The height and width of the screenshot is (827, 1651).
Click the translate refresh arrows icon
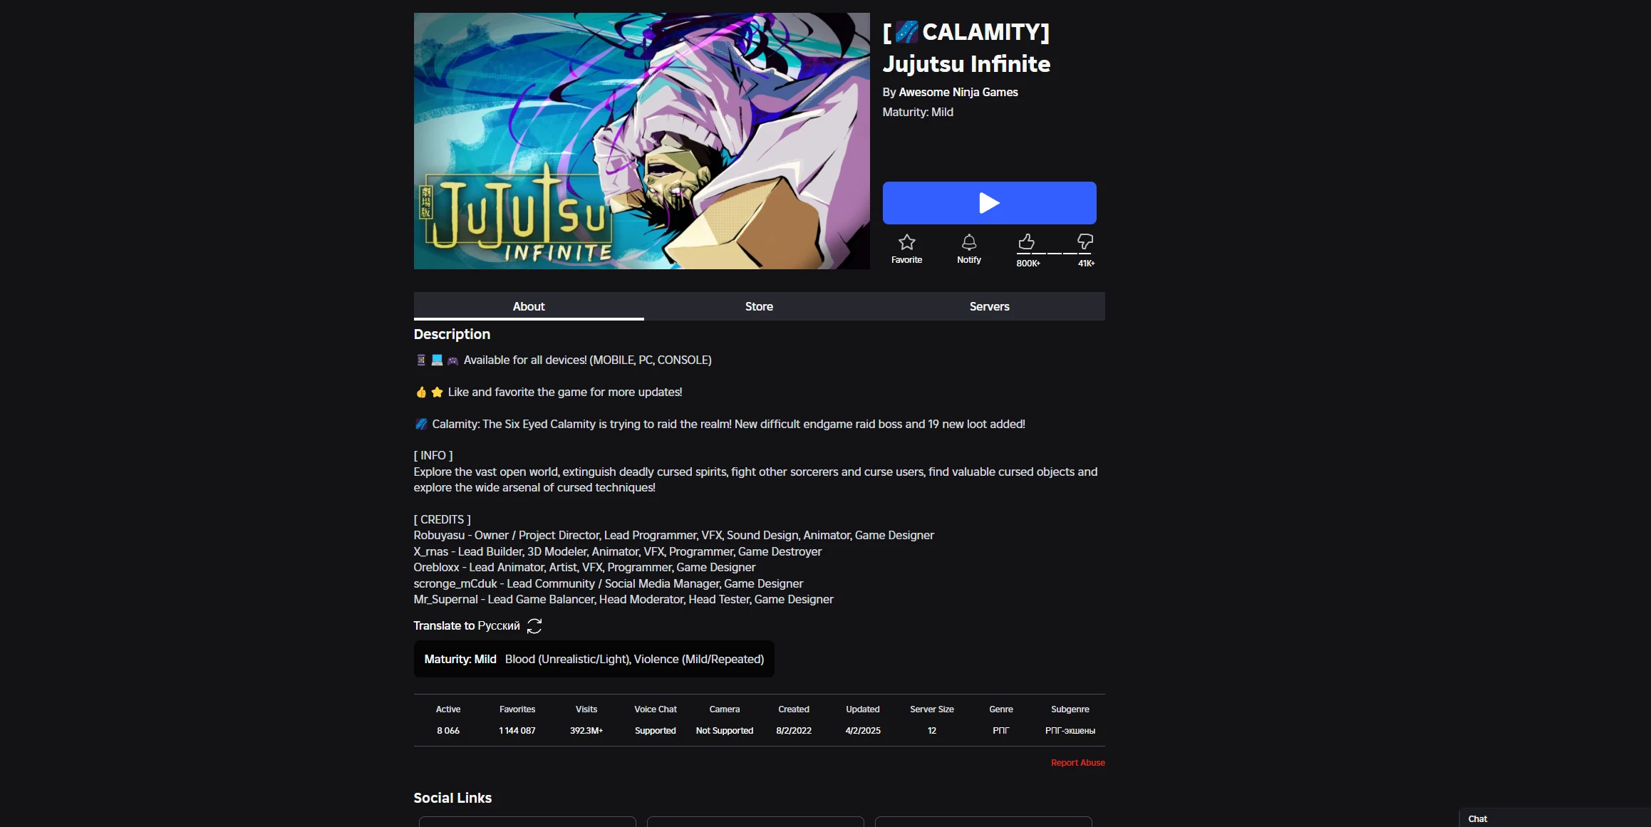(x=534, y=625)
